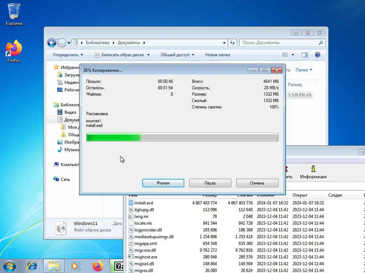Open Explorer help question mark icon
This screenshot has height=273, width=365.
click(317, 55)
